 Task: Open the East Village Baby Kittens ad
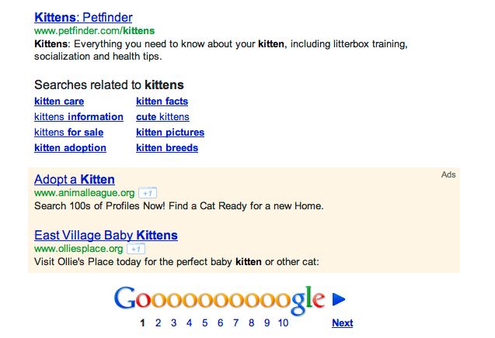tap(106, 235)
